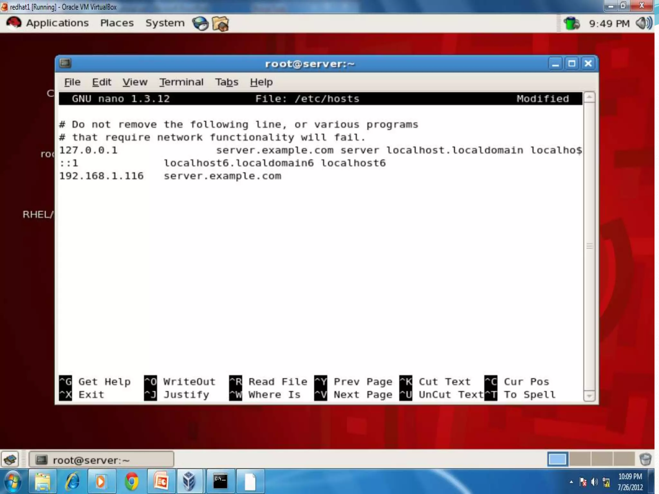Show hidden Windows tray icons arrow
659x494 pixels.
point(571,482)
